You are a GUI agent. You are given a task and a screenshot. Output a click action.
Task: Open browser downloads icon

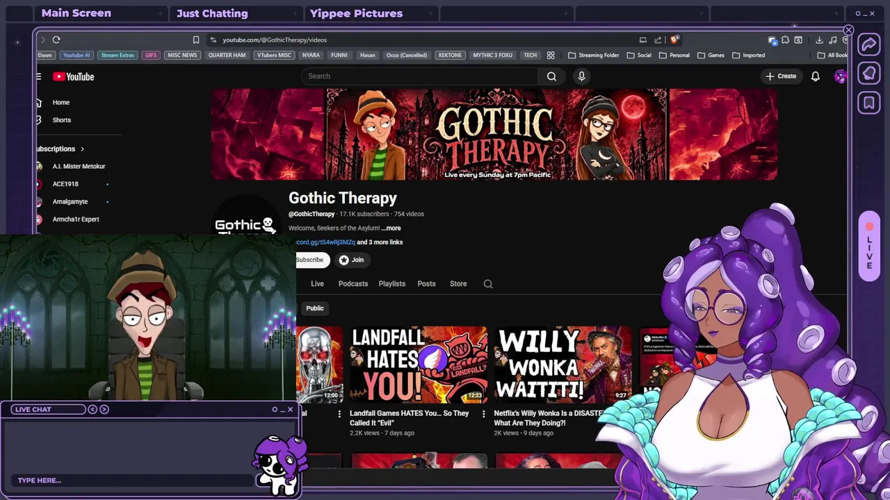(819, 40)
